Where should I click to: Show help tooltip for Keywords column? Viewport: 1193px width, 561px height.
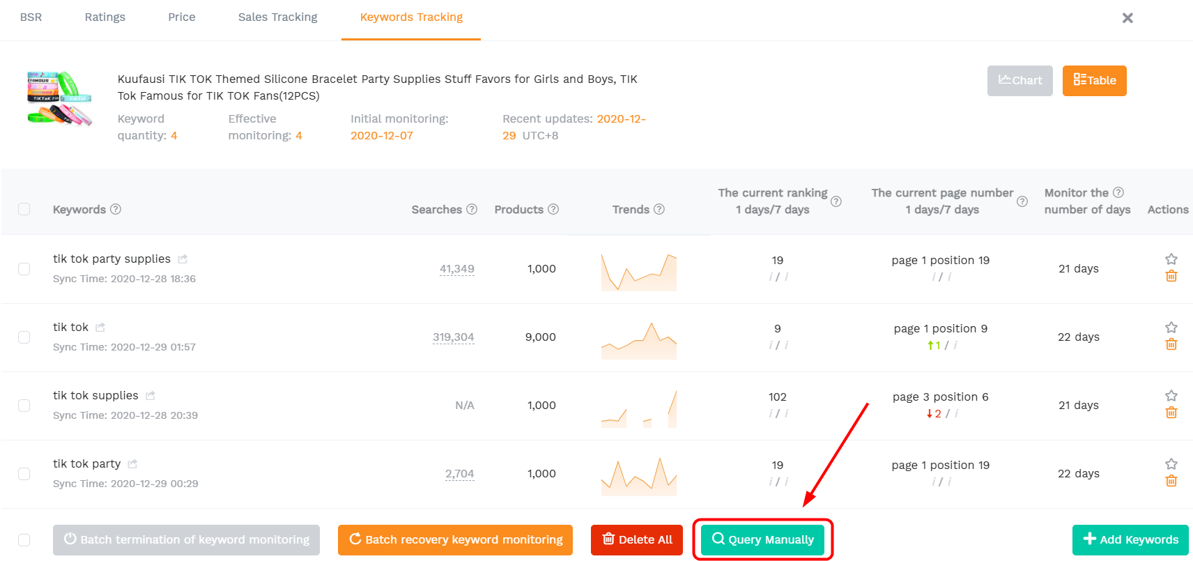click(116, 209)
